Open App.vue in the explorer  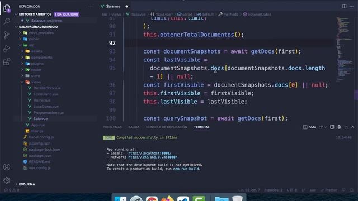(x=38, y=125)
